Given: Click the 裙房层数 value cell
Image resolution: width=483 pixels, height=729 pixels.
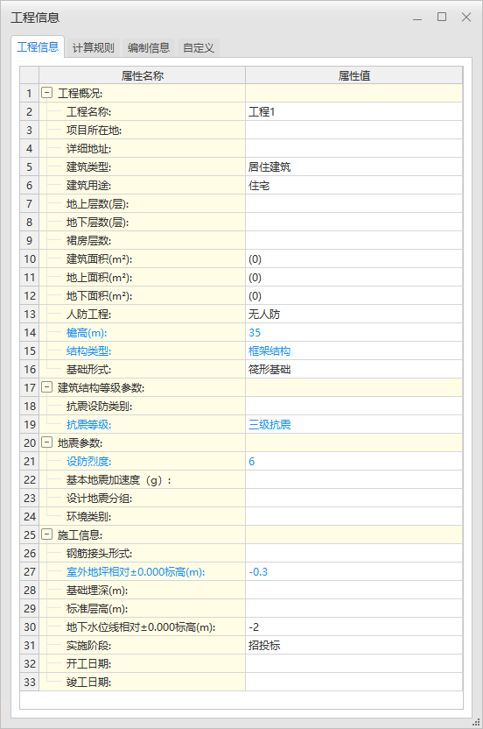Looking at the screenshot, I should (x=353, y=240).
